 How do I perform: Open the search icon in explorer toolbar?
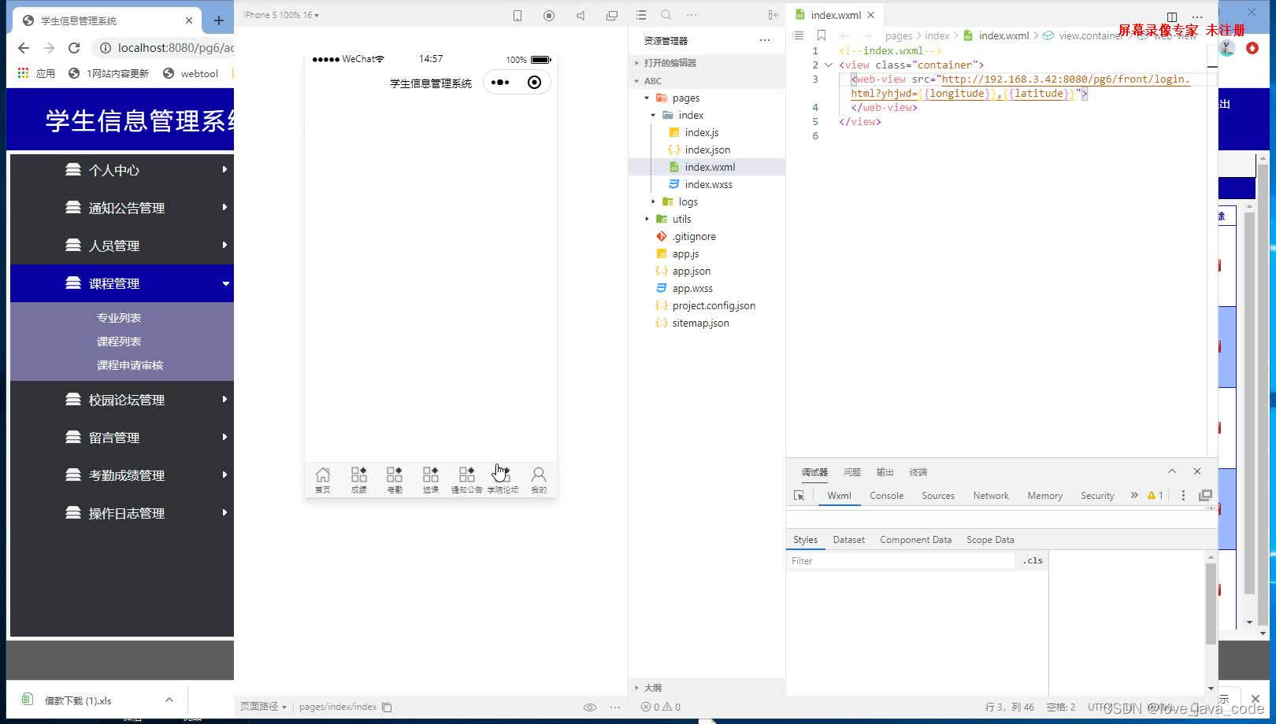pyautogui.click(x=666, y=15)
